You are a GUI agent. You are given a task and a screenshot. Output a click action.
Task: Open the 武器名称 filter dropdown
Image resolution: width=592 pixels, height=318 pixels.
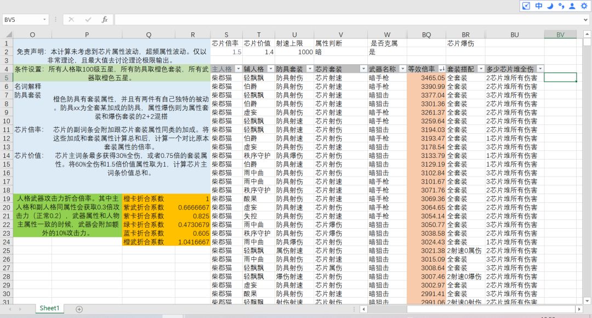pyautogui.click(x=403, y=69)
